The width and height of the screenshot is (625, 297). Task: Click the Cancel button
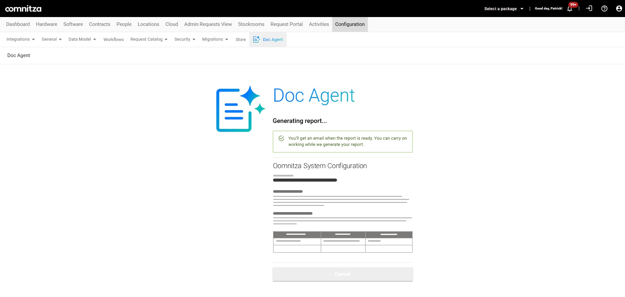[343, 274]
